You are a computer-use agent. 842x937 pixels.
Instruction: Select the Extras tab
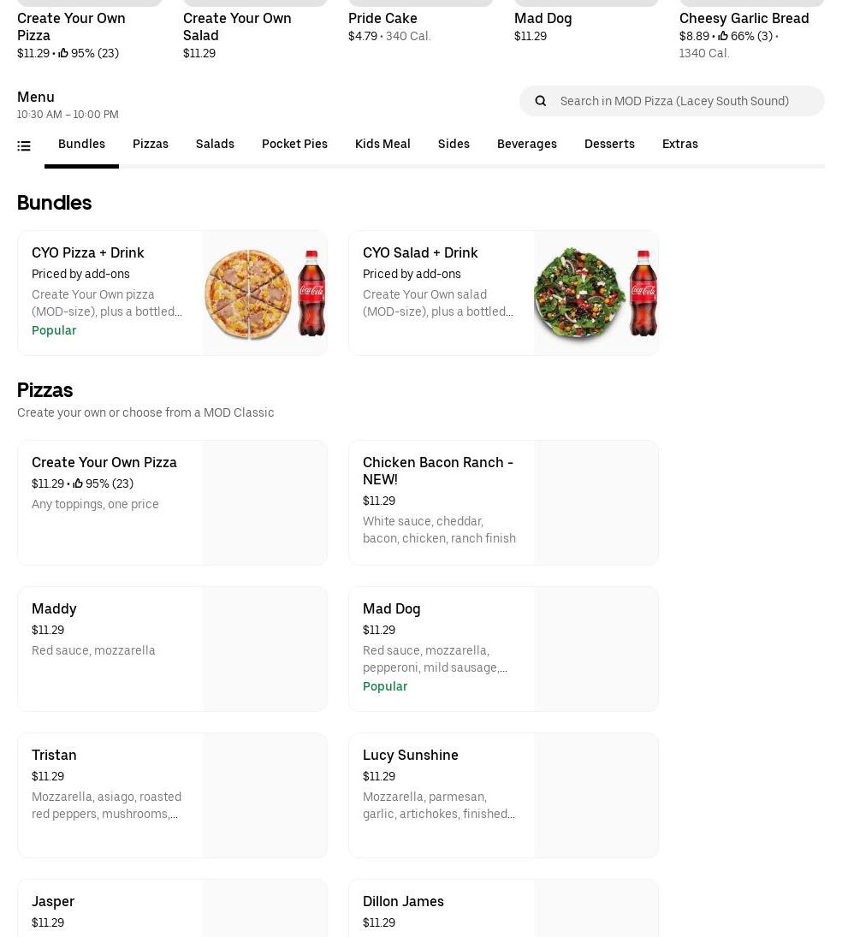[680, 144]
